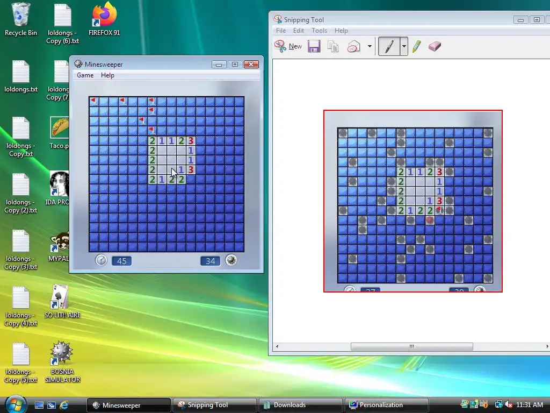Open the Windows Start orb
The width and height of the screenshot is (550, 413).
pos(15,404)
